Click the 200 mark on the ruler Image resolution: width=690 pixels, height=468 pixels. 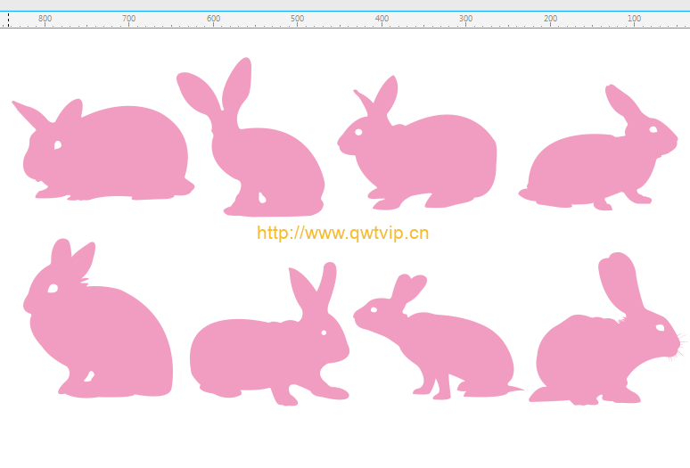click(x=551, y=19)
